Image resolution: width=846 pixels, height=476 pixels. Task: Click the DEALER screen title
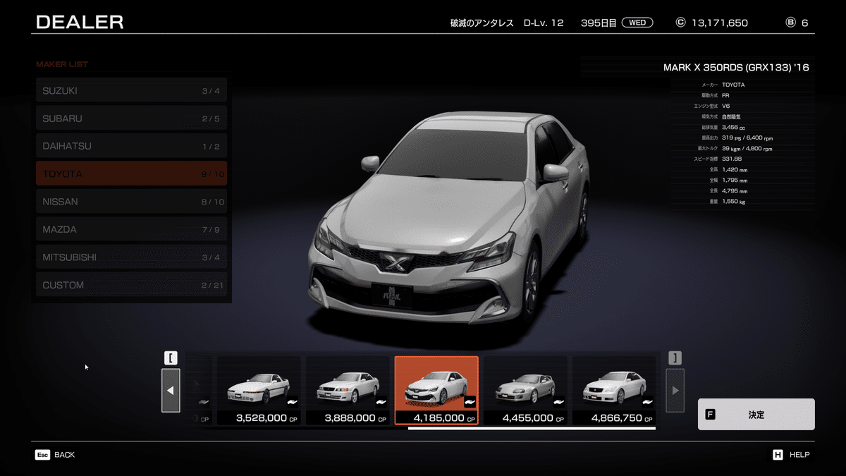[80, 22]
